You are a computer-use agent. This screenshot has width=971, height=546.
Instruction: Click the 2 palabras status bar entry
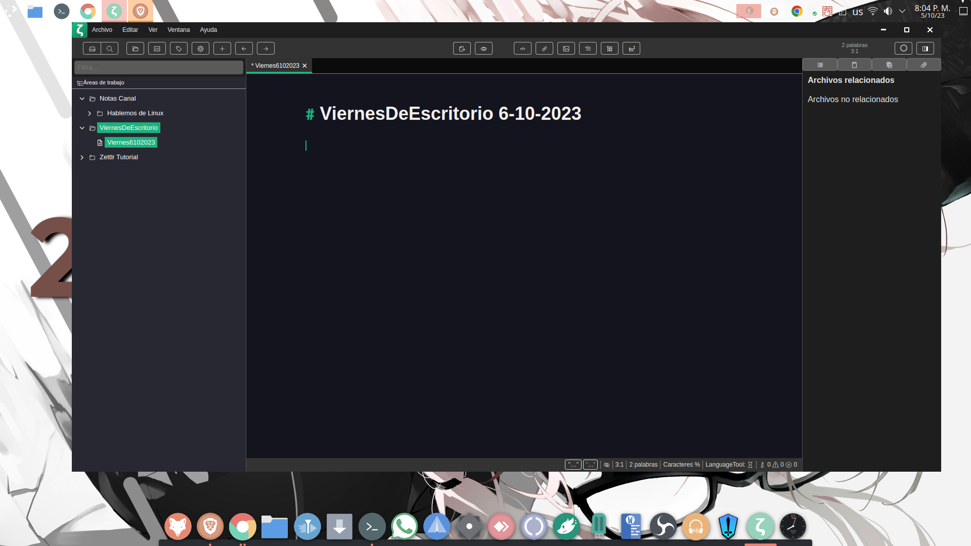pyautogui.click(x=643, y=465)
